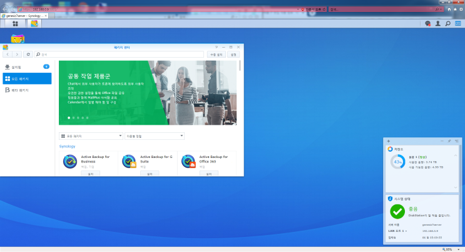Open browser favorites star icon
The width and height of the screenshot is (465, 252).
click(x=455, y=9)
